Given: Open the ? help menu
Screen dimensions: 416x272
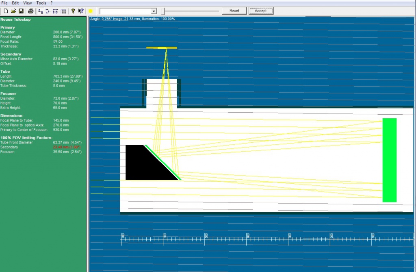Looking at the screenshot, I should point(52,3).
